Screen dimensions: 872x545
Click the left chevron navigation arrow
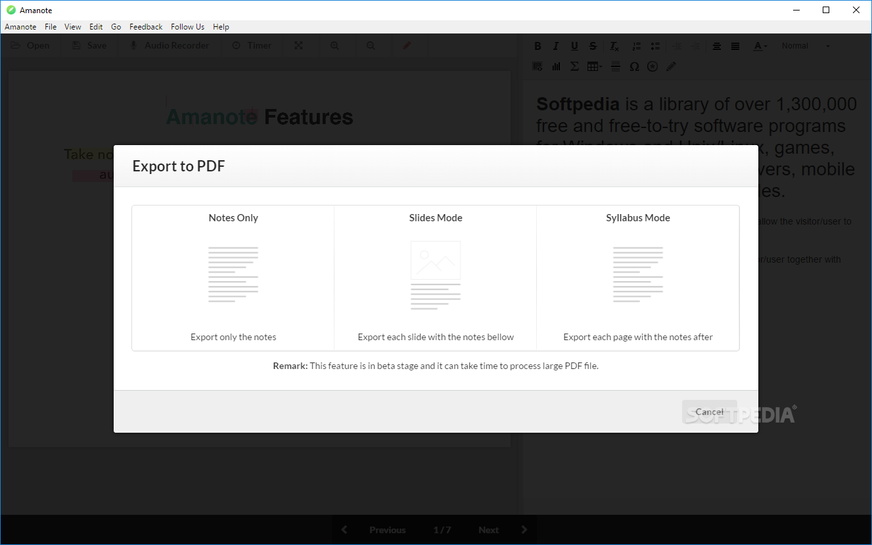[344, 530]
